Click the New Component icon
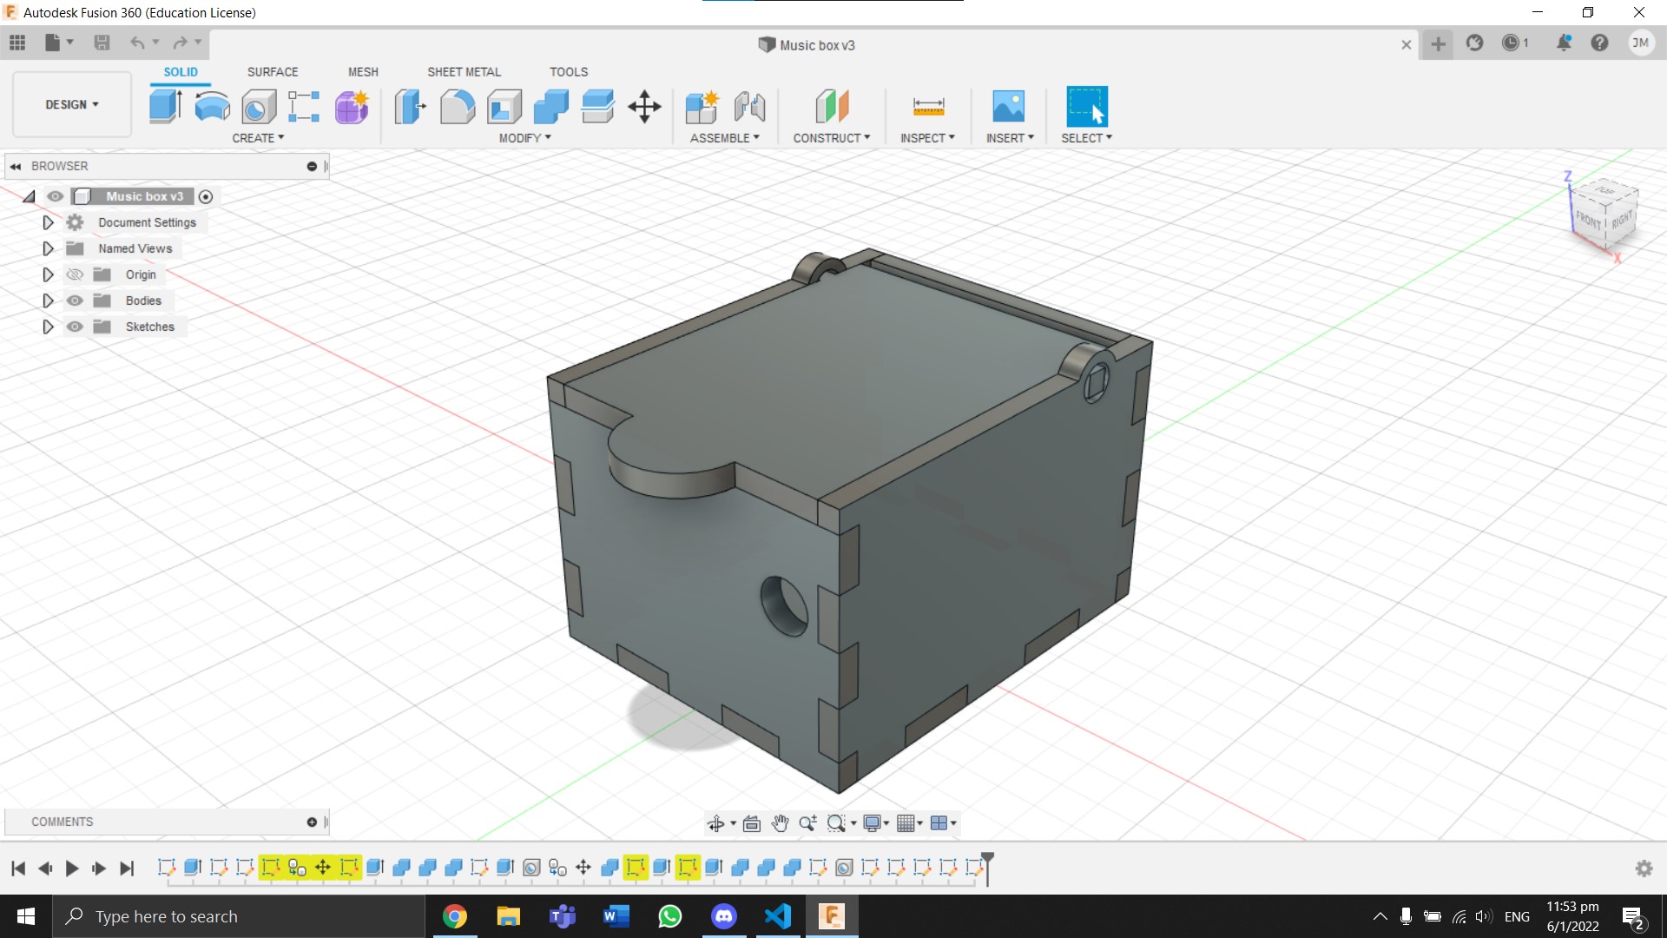Viewport: 1667px width, 938px height. pos(702,107)
